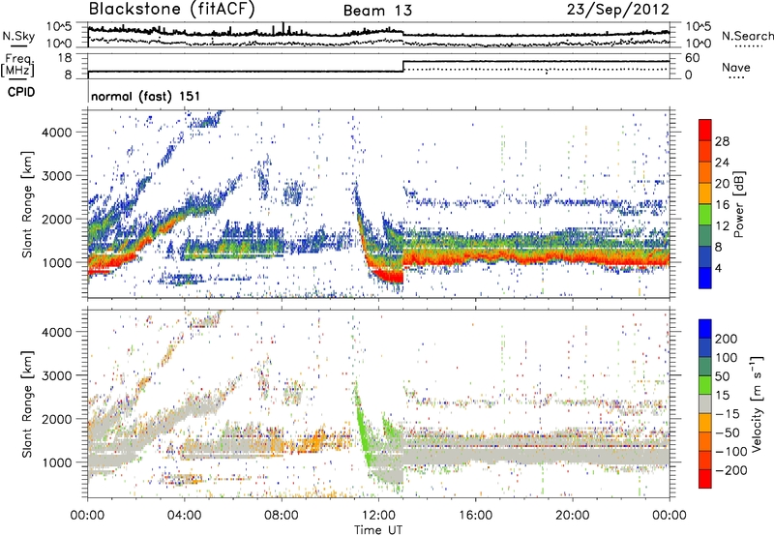The width and height of the screenshot is (774, 536).
Task: Click the 'Velocity [m s⁻¹]' colorbar label
Action: (757, 403)
